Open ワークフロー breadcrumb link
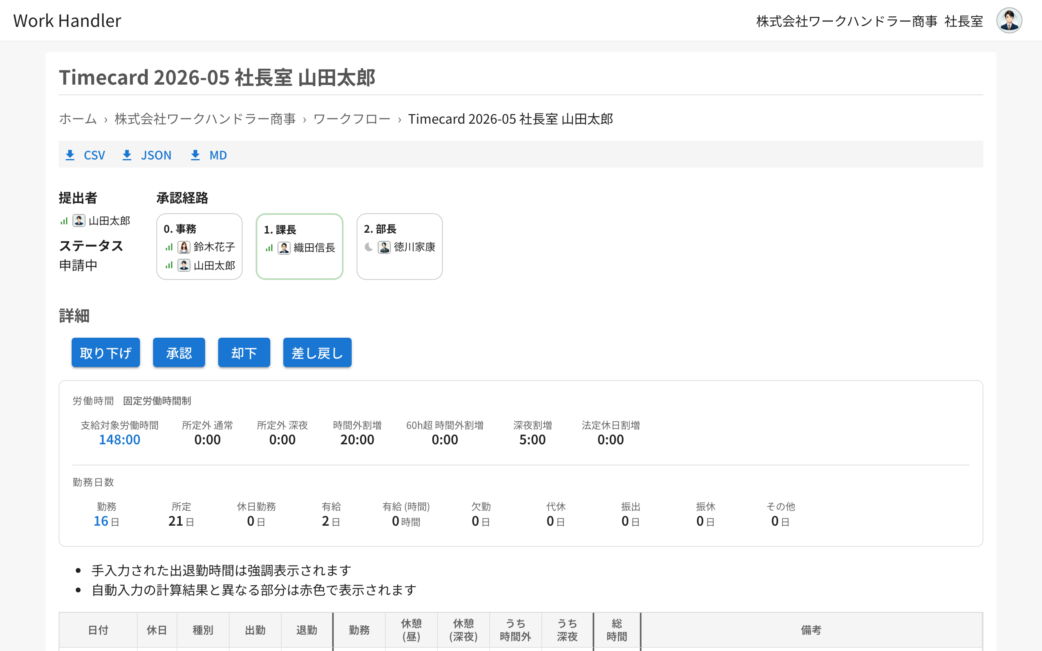This screenshot has width=1042, height=651. [x=352, y=119]
